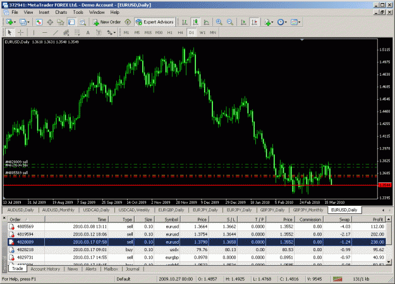Viewport: 395px width, 284px height.
Task: Open the Journal tab in Terminal
Action: point(133,269)
